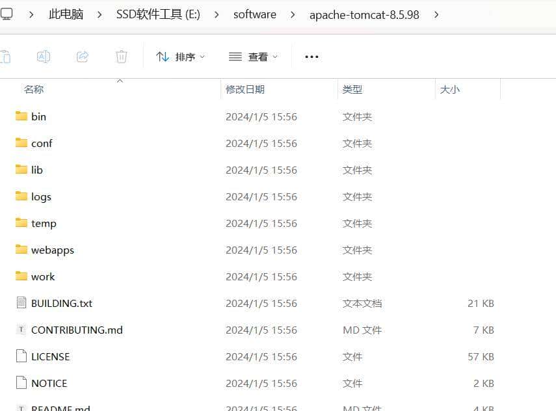The height and width of the screenshot is (411, 556).
Task: Navigate to software in the breadcrumb
Action: [254, 14]
